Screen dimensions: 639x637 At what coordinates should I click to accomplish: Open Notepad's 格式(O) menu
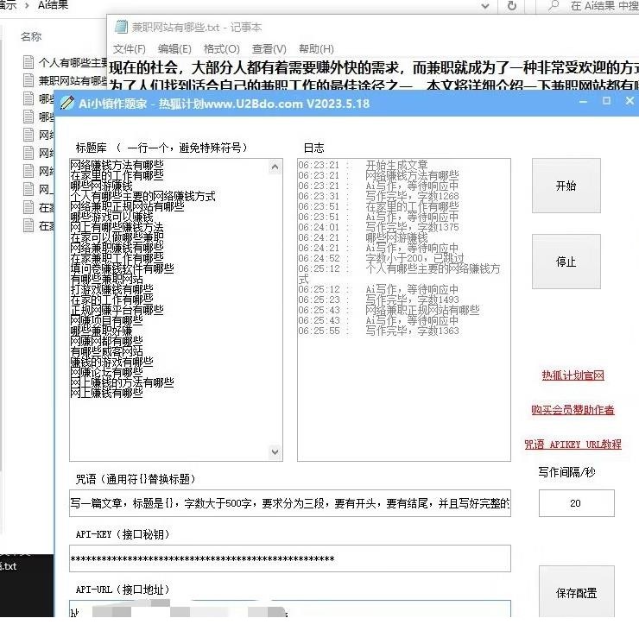click(x=221, y=49)
